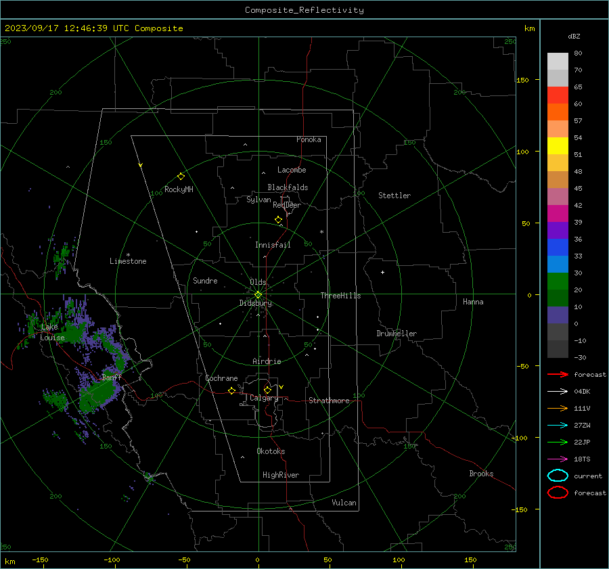Click the HighRiver label
Screen dimensions: 609x569
[281, 475]
